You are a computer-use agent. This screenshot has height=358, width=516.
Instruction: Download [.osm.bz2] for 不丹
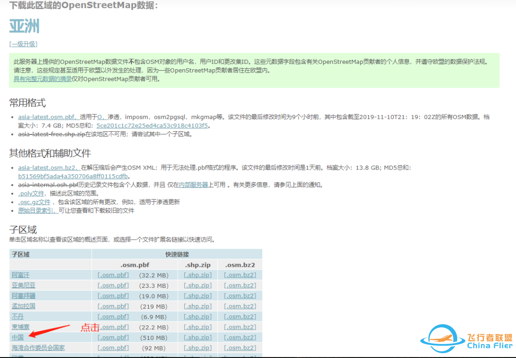(240, 316)
